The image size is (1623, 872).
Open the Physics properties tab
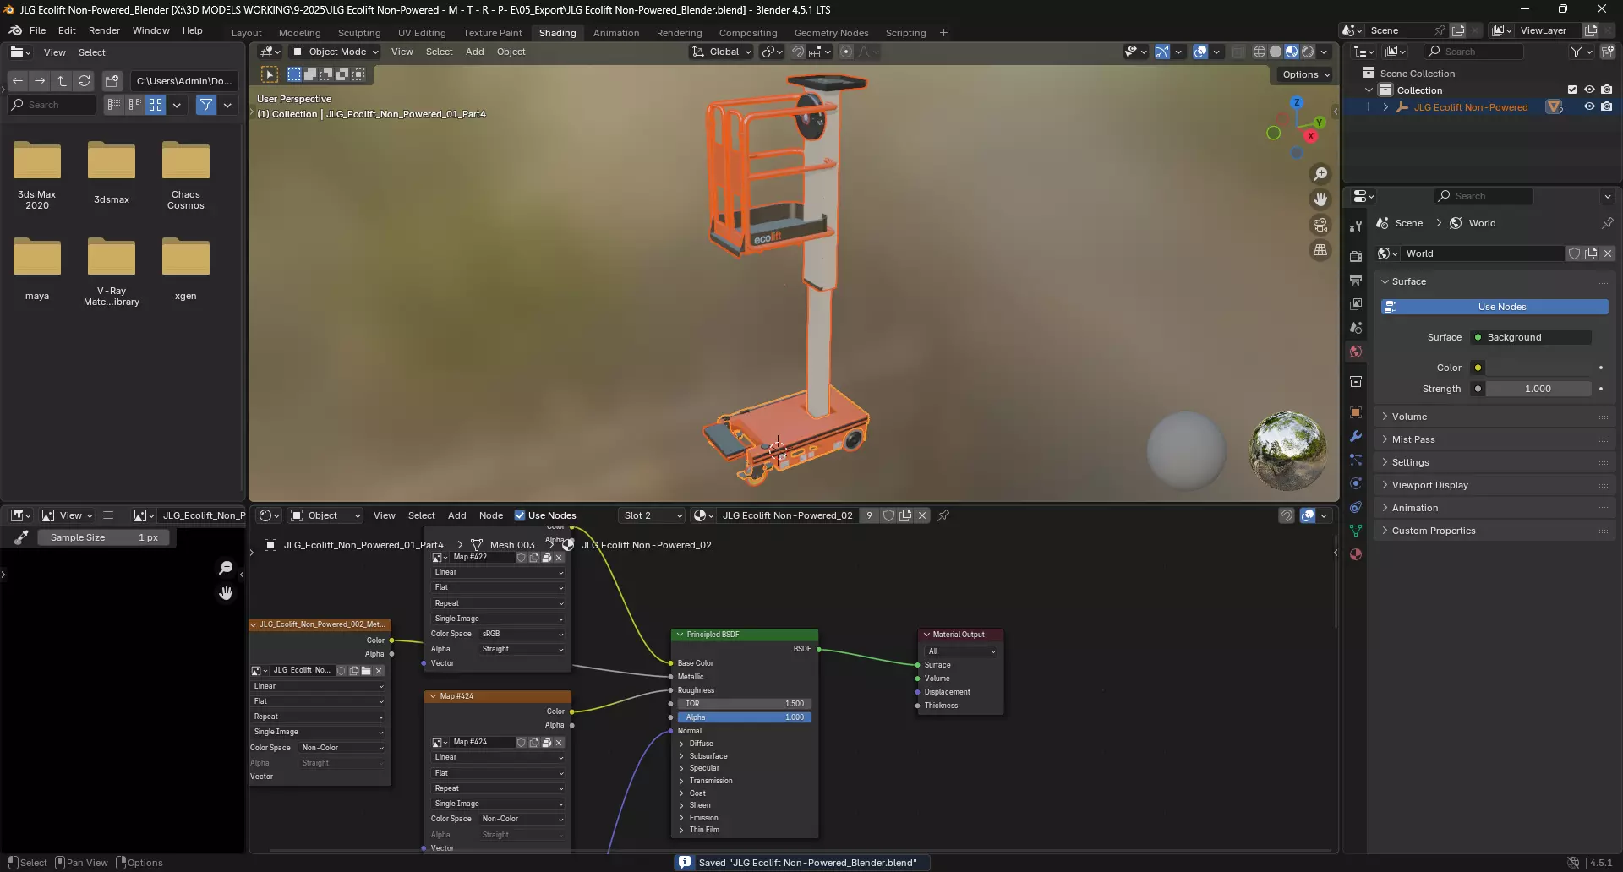(1356, 483)
